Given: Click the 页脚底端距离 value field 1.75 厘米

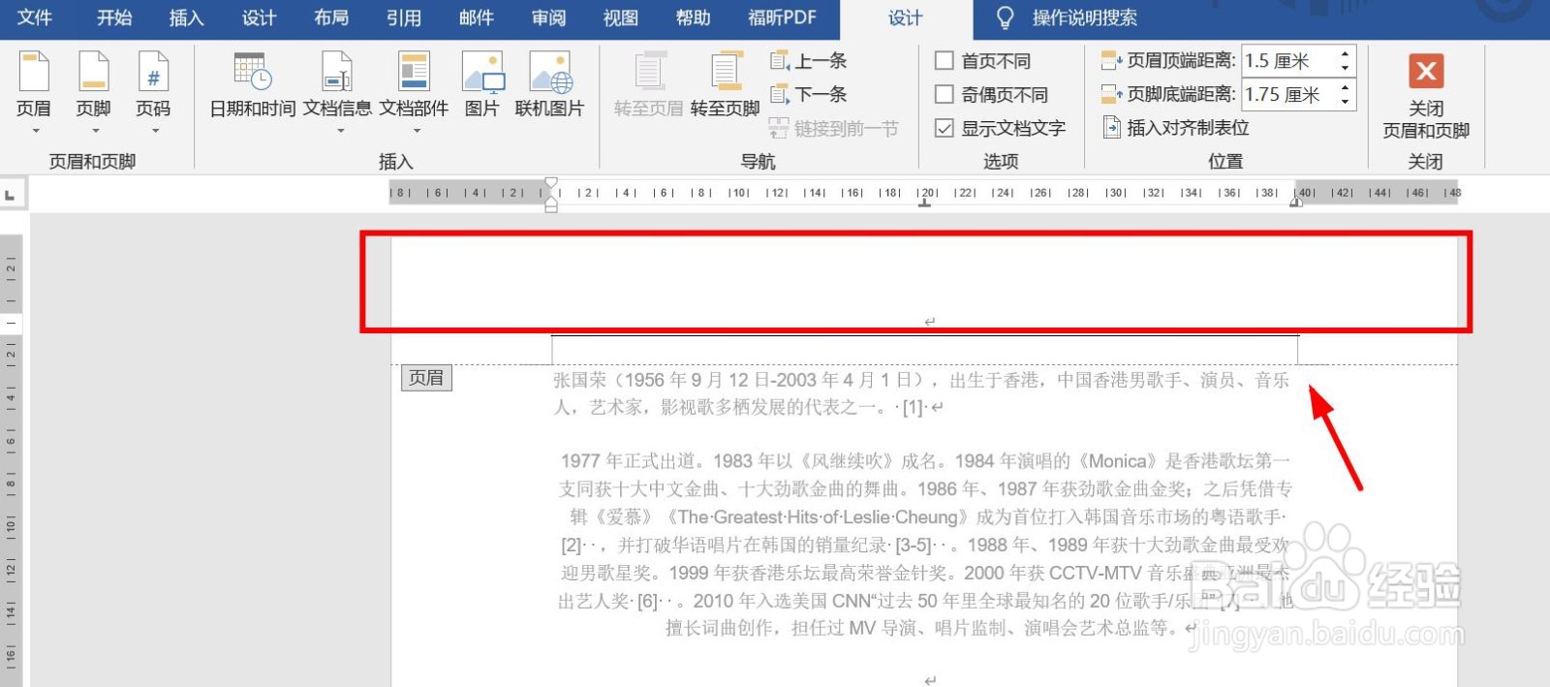Looking at the screenshot, I should pos(1288,95).
